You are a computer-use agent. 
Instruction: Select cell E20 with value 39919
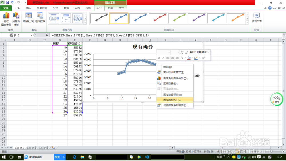[x=75, y=115]
